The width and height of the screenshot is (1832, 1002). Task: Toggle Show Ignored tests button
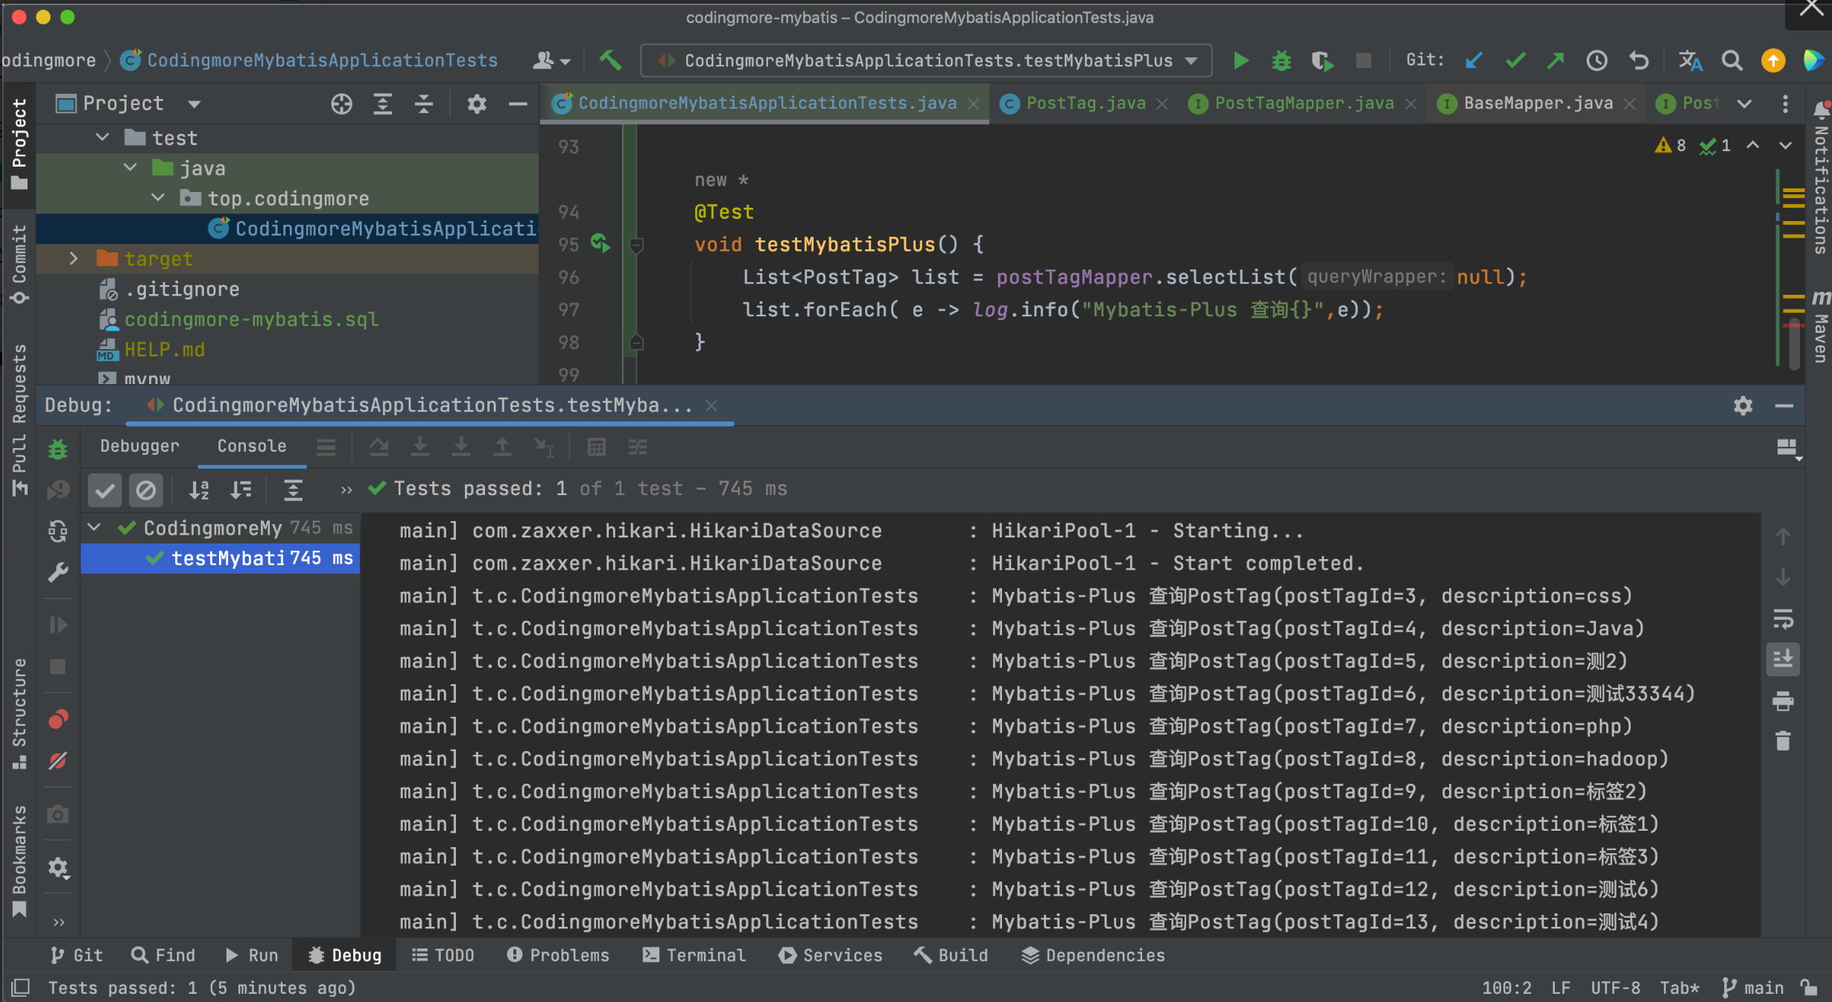click(x=146, y=490)
